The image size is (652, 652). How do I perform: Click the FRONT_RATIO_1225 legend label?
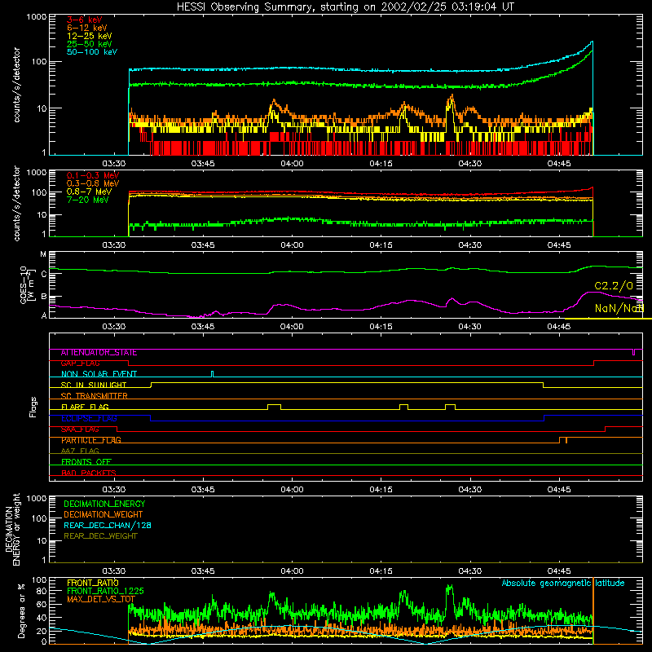[105, 591]
